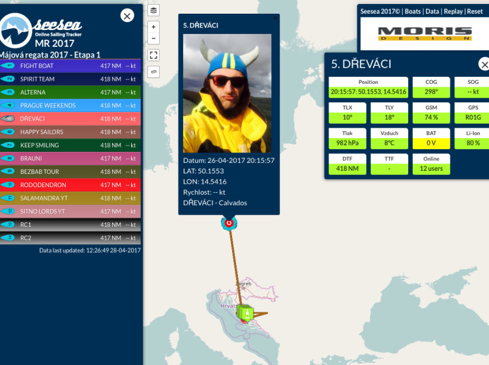This screenshot has height=365, width=489.
Task: Select RC1 row name
Action: 25,224
